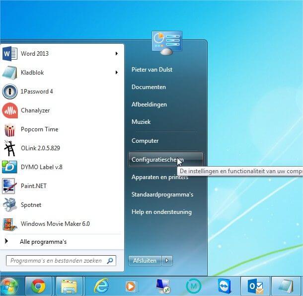This screenshot has width=303, height=296.
Task: Expand the Word 2013 jump list arrow
Action: tap(117, 53)
